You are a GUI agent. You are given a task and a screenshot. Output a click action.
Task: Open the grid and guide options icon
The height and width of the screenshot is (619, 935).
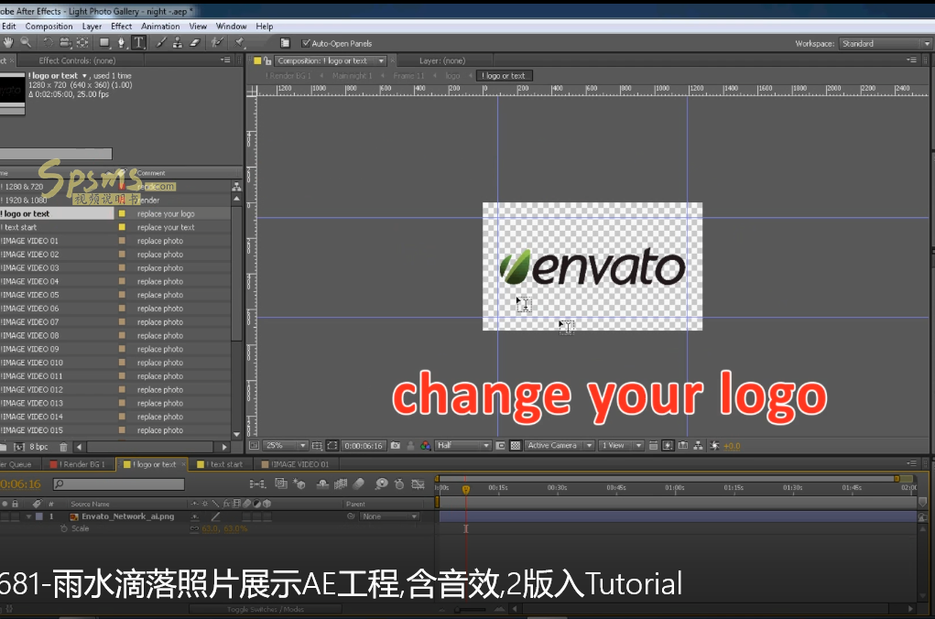click(317, 445)
